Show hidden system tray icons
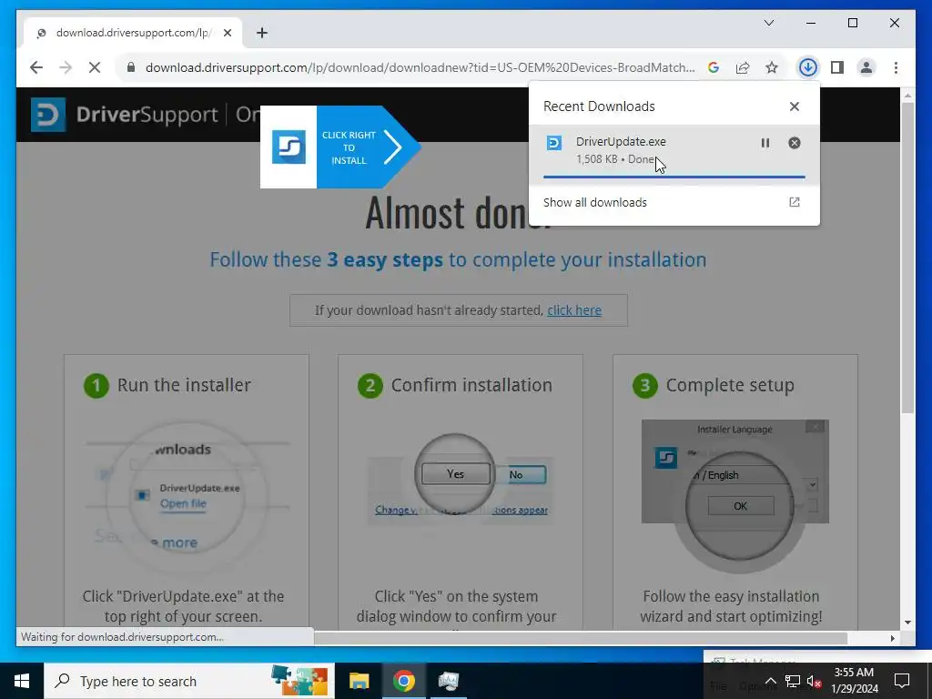The width and height of the screenshot is (932, 699). pyautogui.click(x=770, y=681)
